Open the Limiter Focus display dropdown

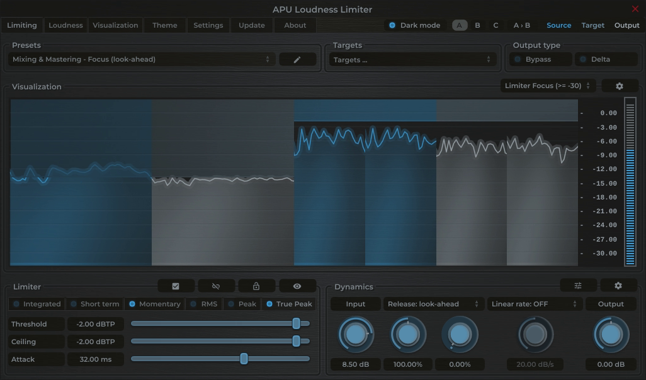(547, 86)
